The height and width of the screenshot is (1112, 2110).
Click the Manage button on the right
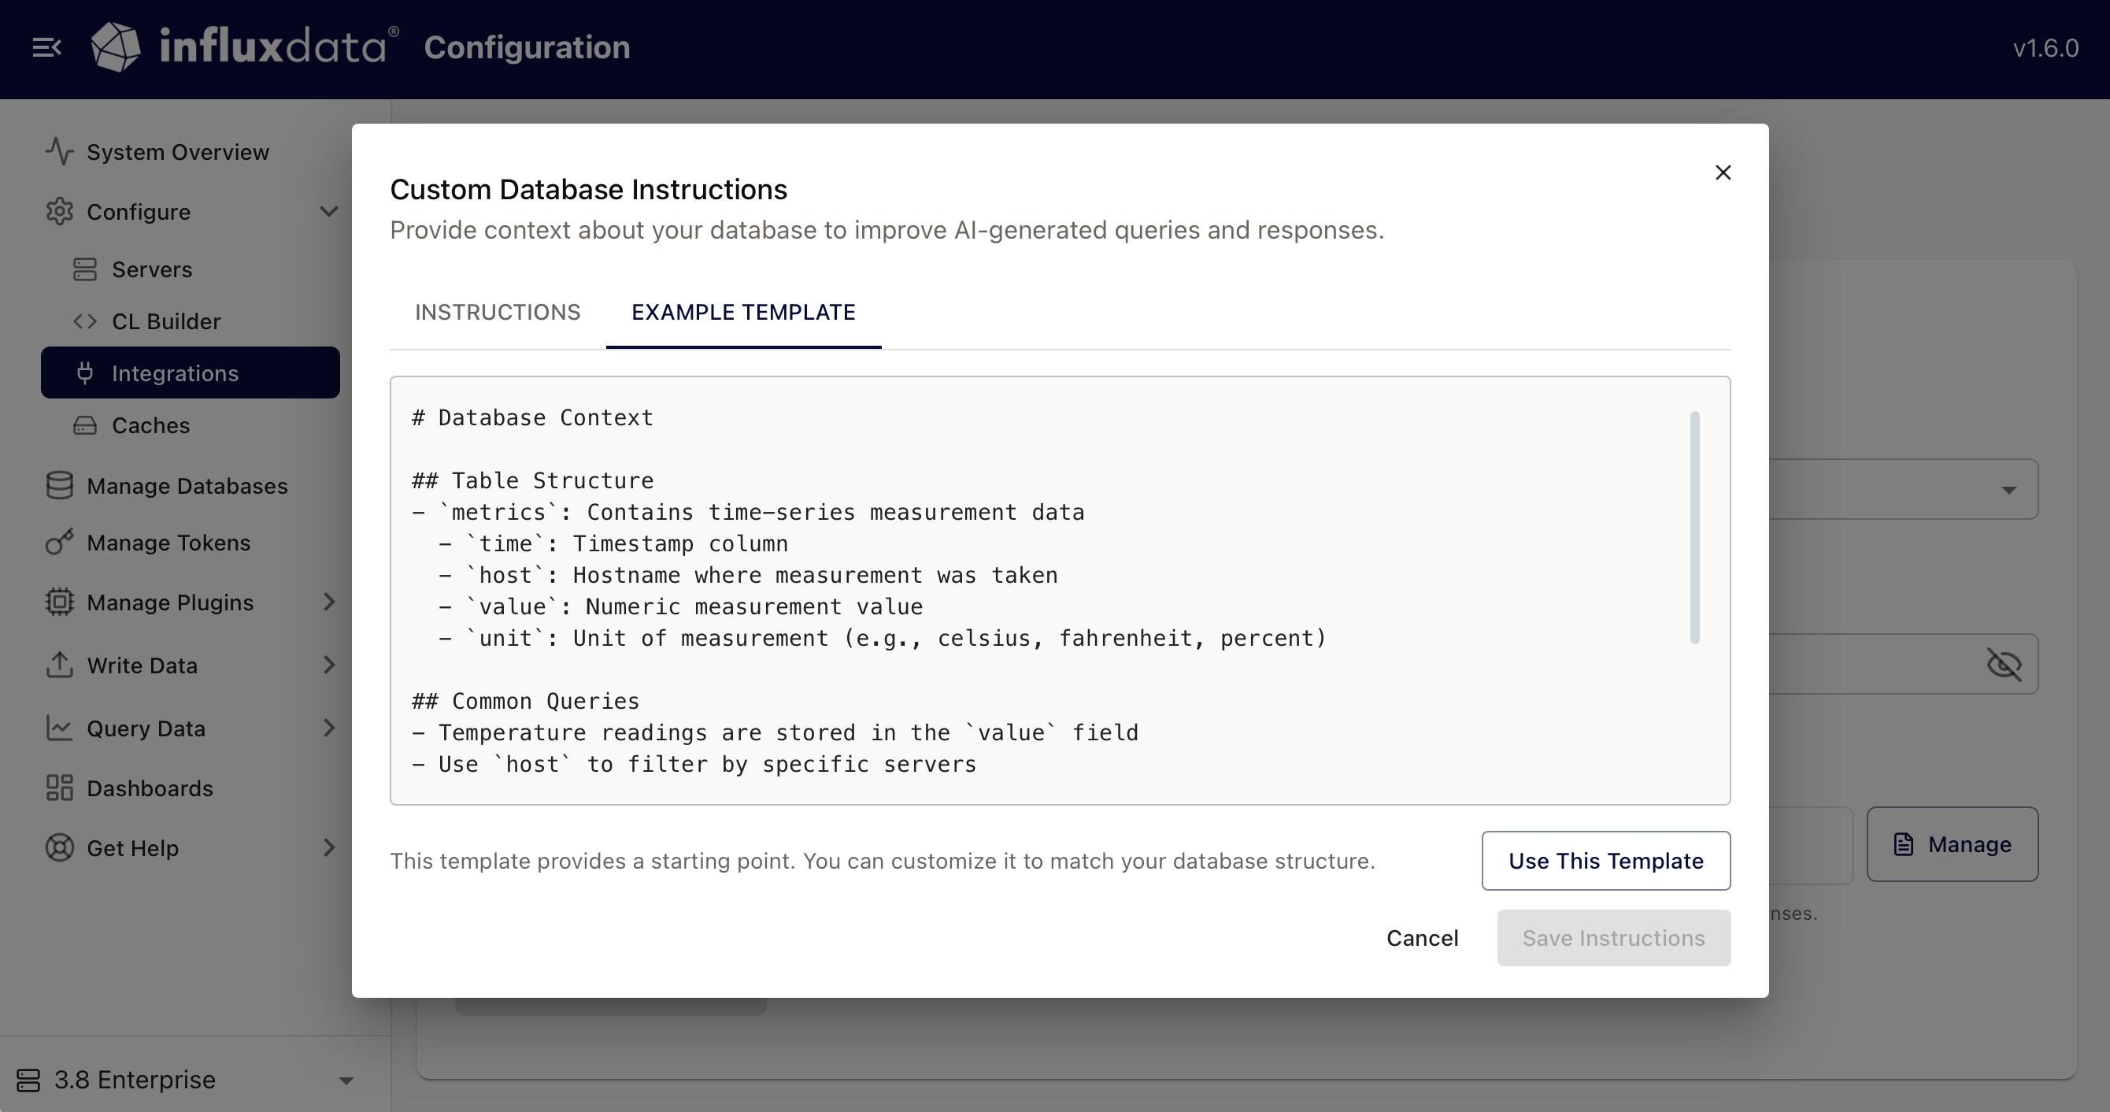click(1952, 844)
